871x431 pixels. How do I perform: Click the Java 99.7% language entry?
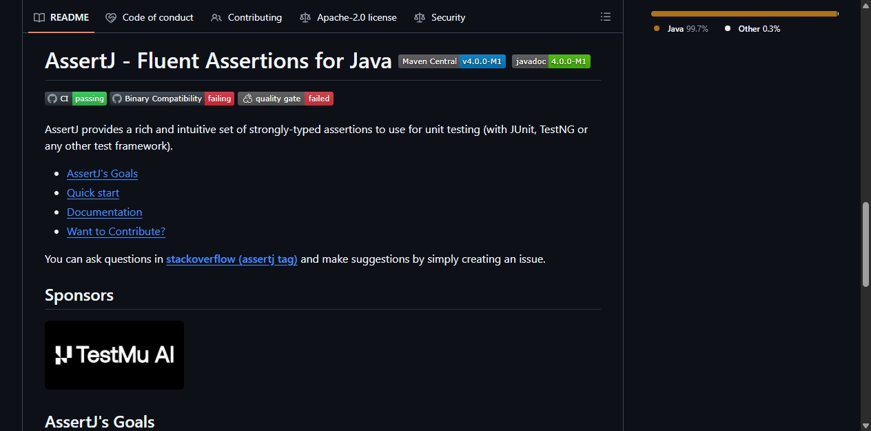tap(681, 29)
